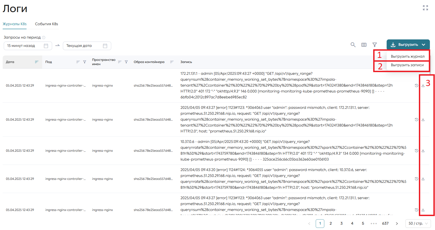Screen dimensions: 435x230
Task: Click Образ контейнера header label
Action: [149, 62]
